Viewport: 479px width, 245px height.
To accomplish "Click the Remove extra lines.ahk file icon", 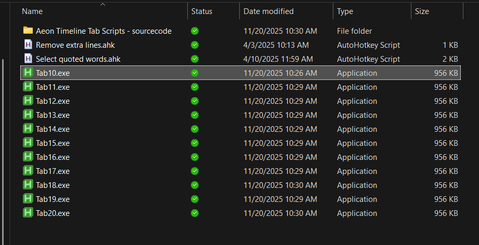I will (x=28, y=45).
